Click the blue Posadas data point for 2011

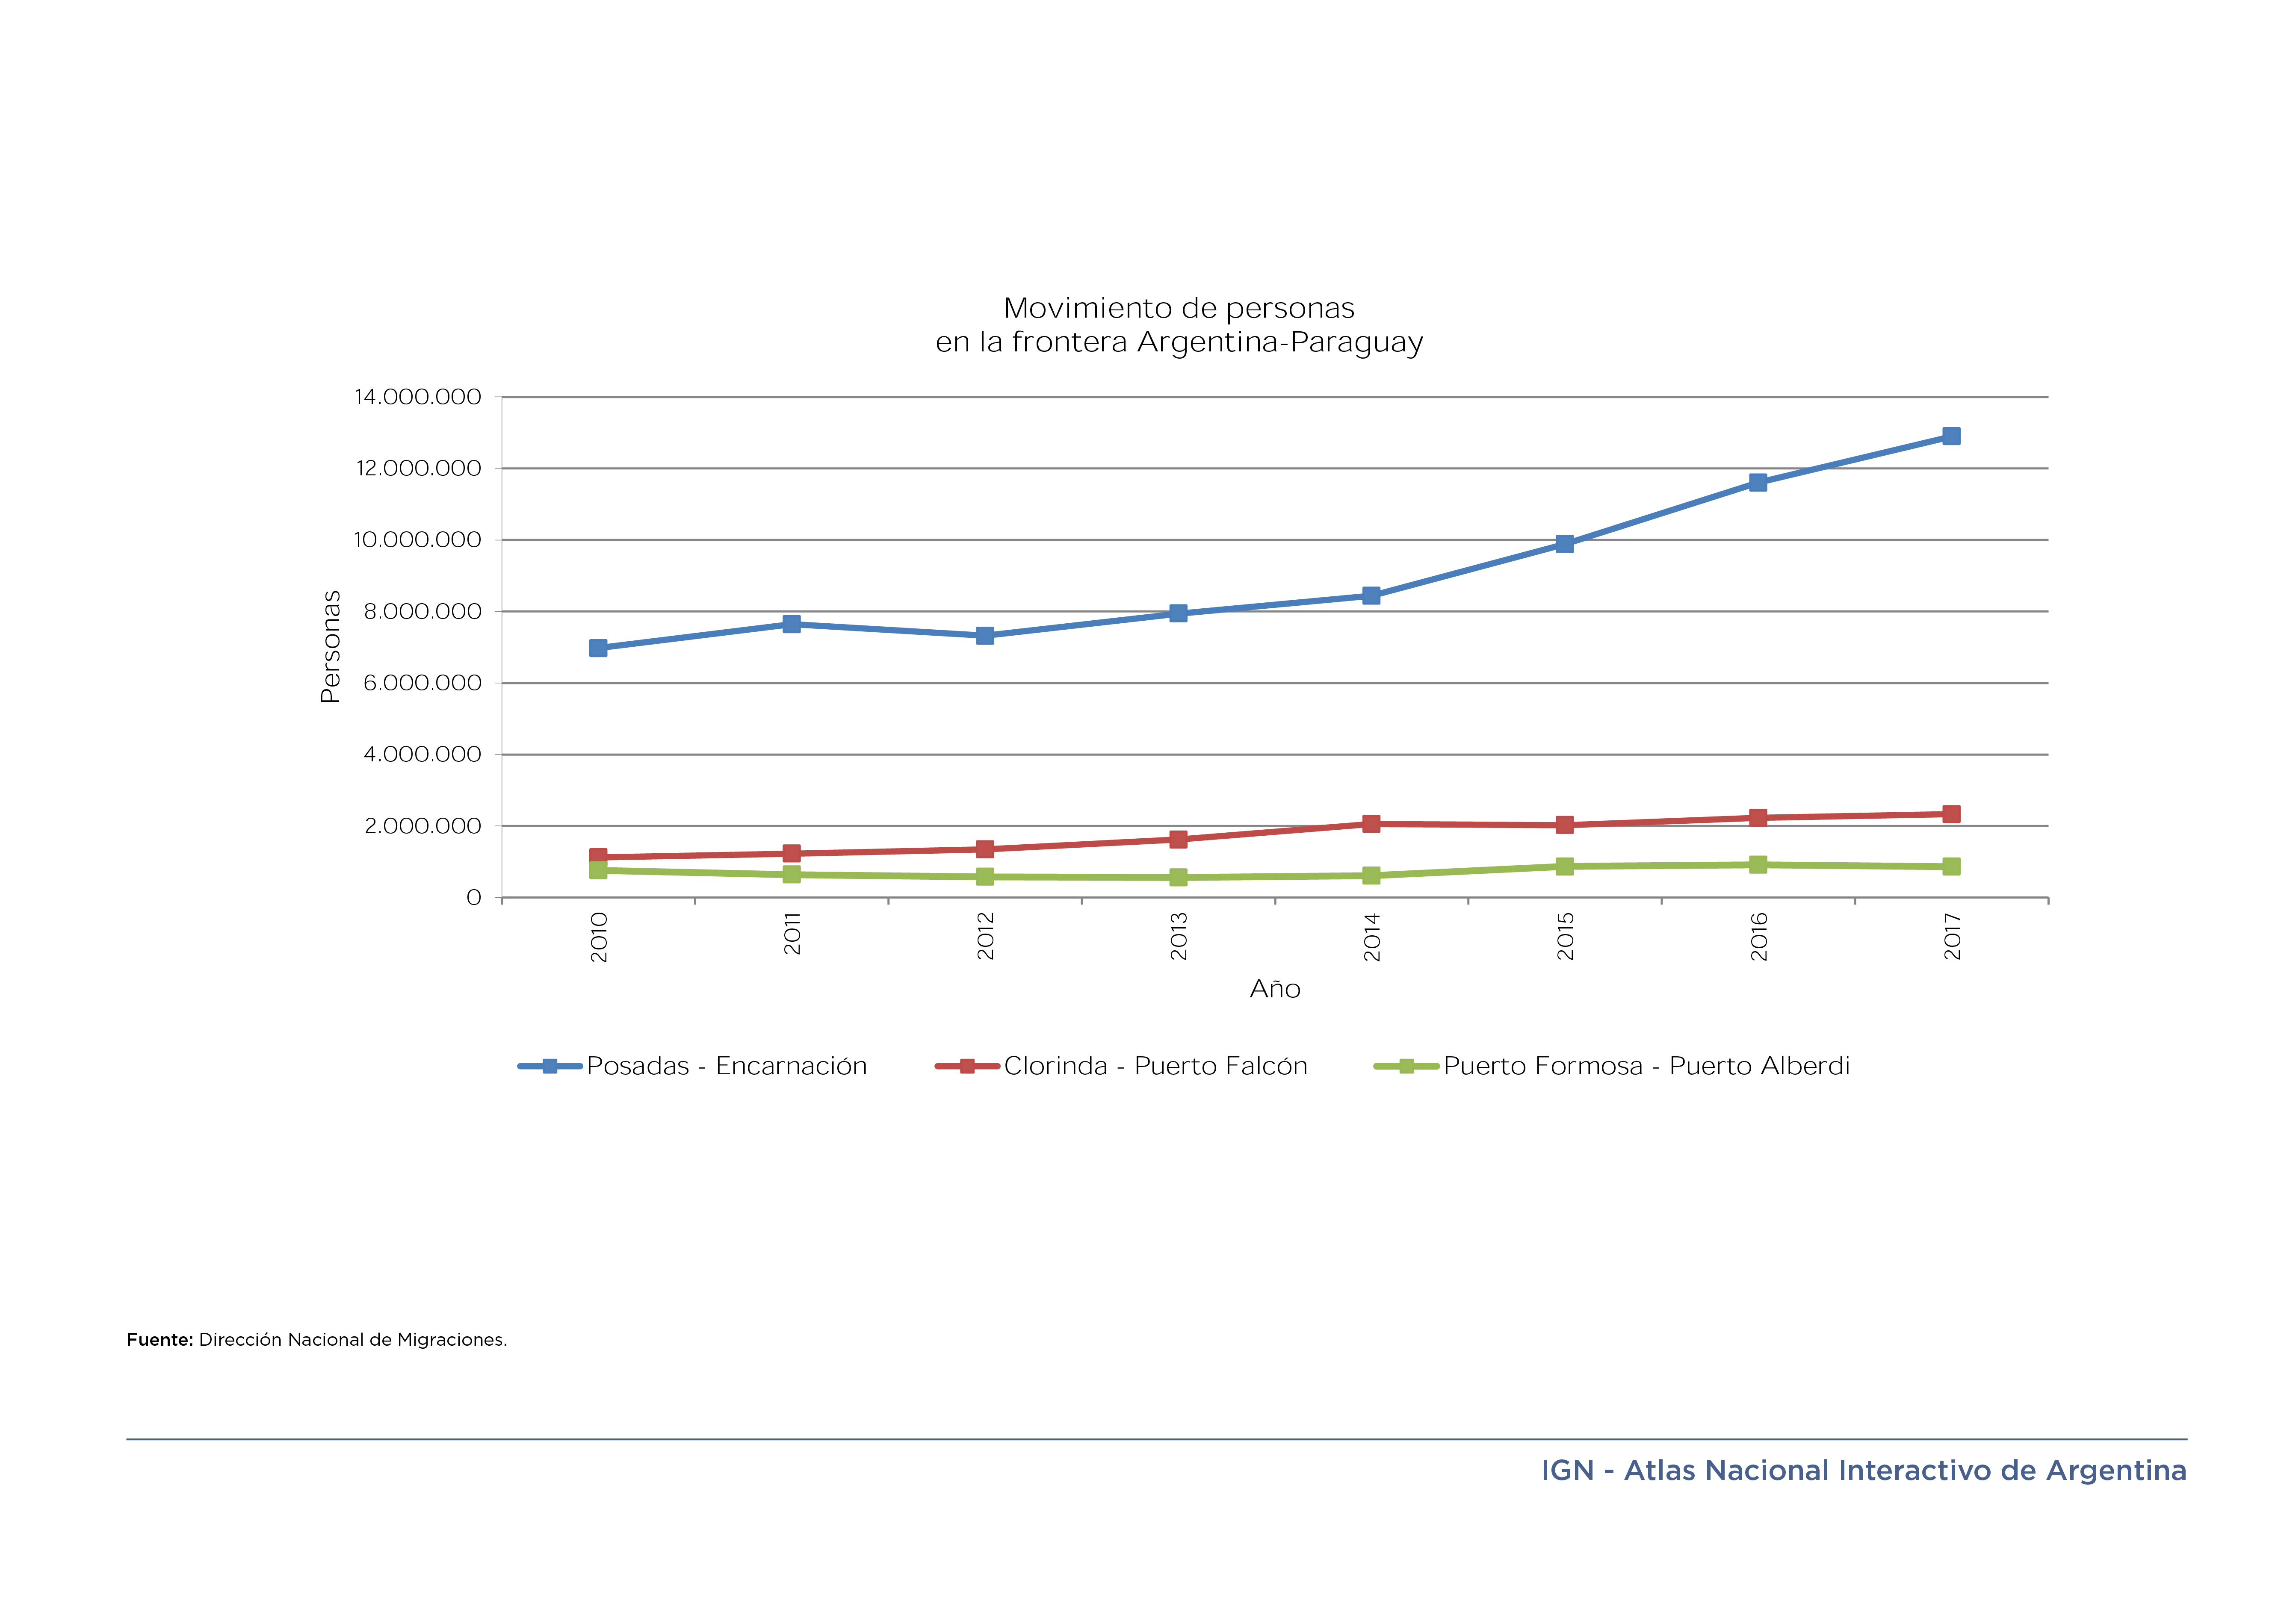coord(792,624)
